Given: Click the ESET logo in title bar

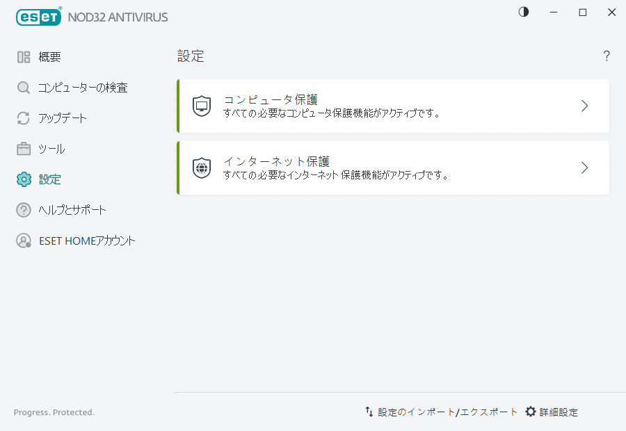Looking at the screenshot, I should pyautogui.click(x=38, y=16).
